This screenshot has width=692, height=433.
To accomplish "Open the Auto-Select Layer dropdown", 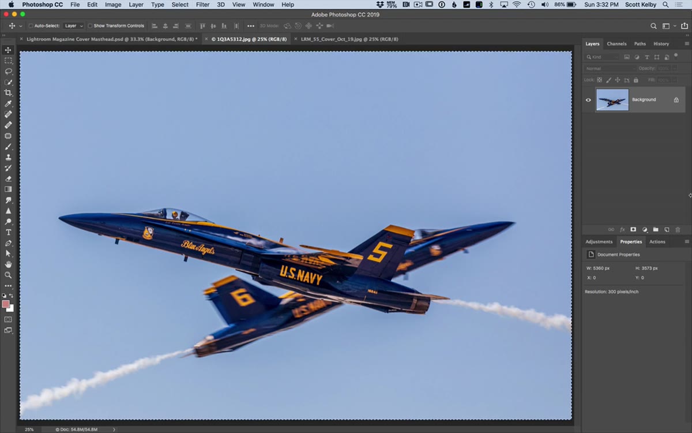I will (73, 26).
